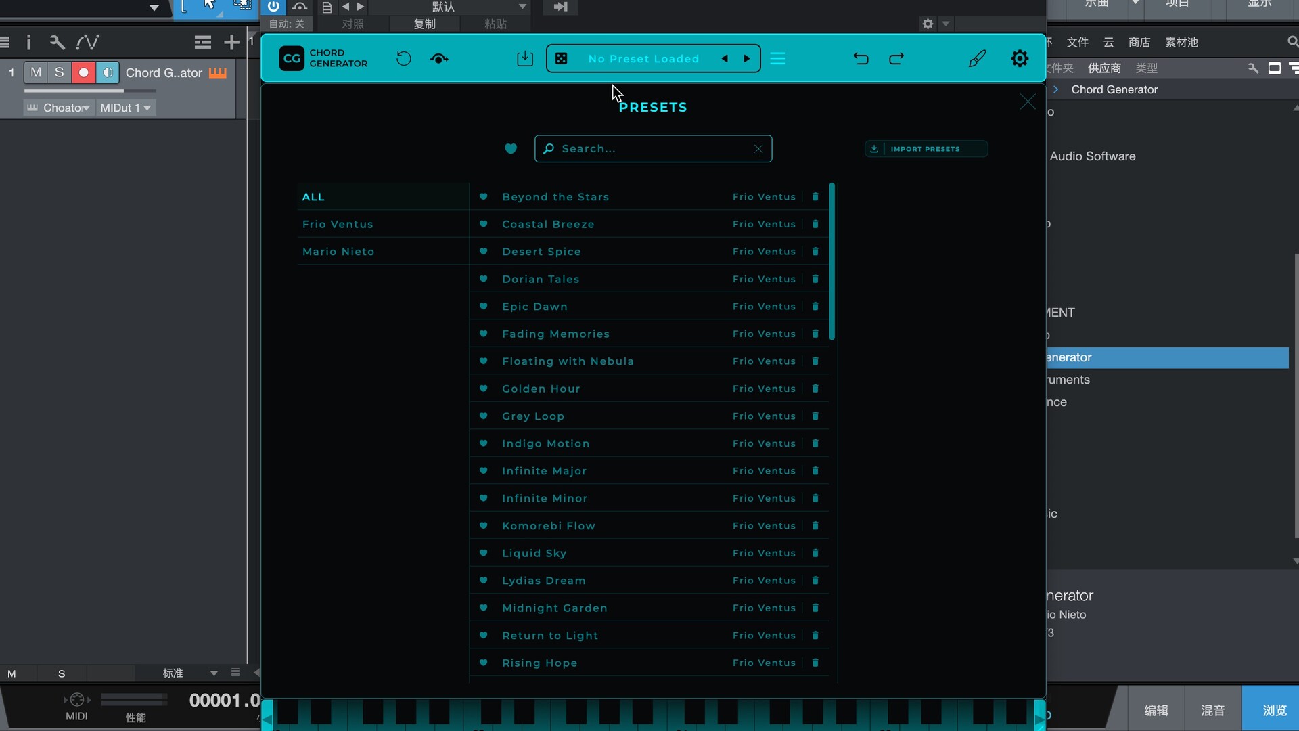Open the 素材池 tab in browser
This screenshot has width=1299, height=731.
click(1181, 42)
